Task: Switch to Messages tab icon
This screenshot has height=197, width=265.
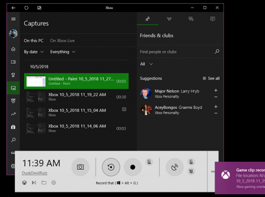Action: (191, 19)
